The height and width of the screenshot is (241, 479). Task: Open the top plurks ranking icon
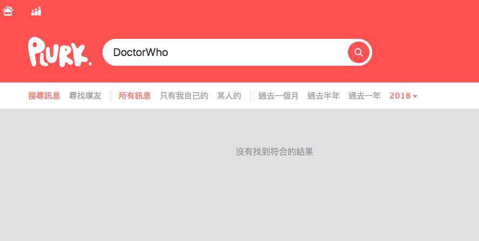[x=36, y=11]
